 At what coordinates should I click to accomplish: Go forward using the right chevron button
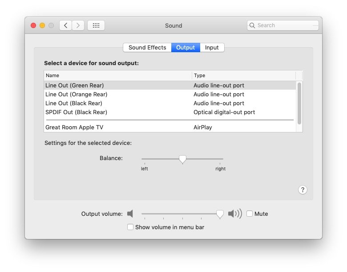coord(78,25)
